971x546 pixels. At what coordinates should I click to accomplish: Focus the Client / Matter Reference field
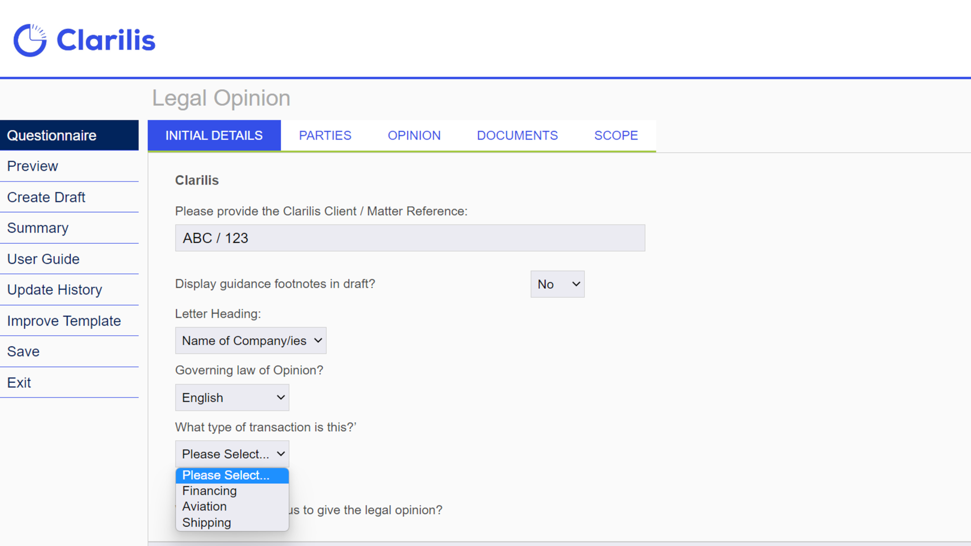click(410, 238)
